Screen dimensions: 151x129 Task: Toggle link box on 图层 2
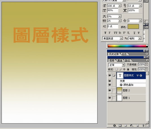coord(114,90)
